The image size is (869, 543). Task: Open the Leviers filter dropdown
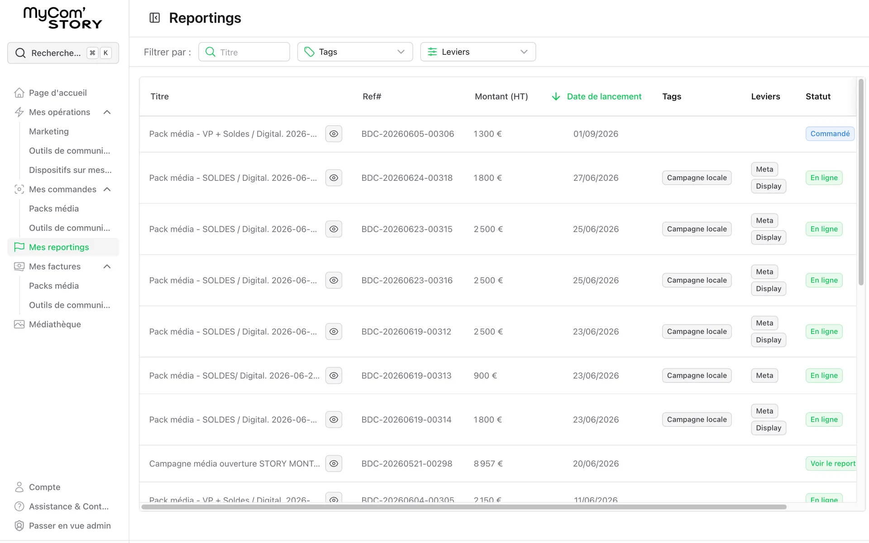[478, 52]
